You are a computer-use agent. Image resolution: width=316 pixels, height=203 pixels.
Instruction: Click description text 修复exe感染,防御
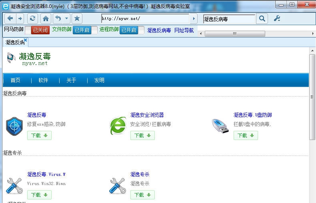[x=46, y=124]
